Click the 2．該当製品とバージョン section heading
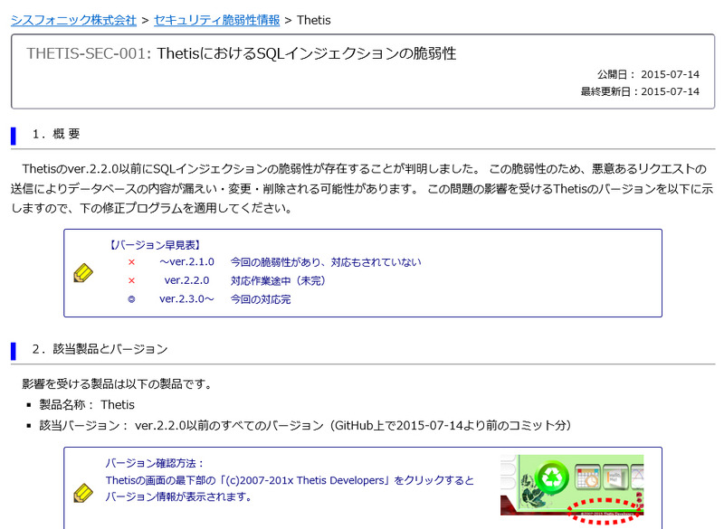This screenshot has width=724, height=529. pos(100,349)
